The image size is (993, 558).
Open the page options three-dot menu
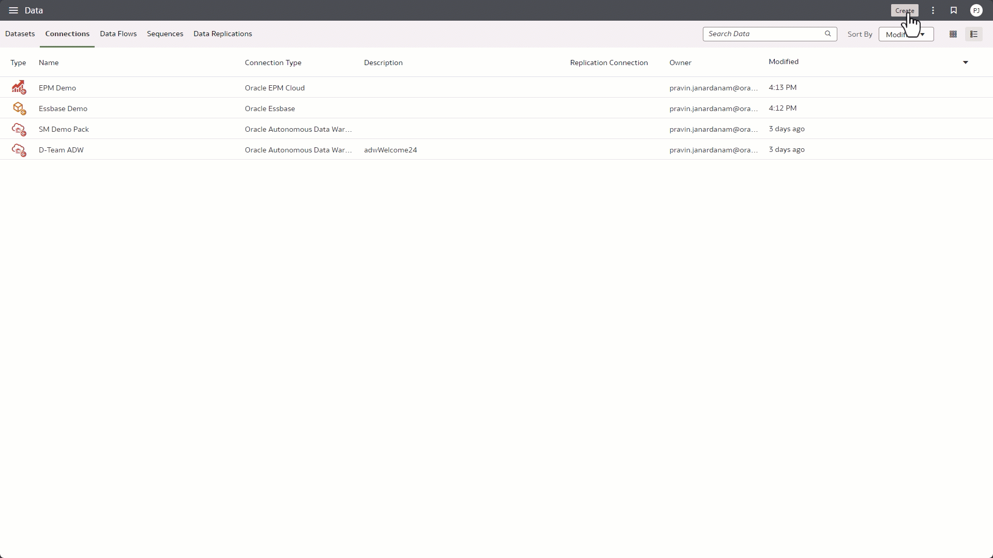coord(932,10)
